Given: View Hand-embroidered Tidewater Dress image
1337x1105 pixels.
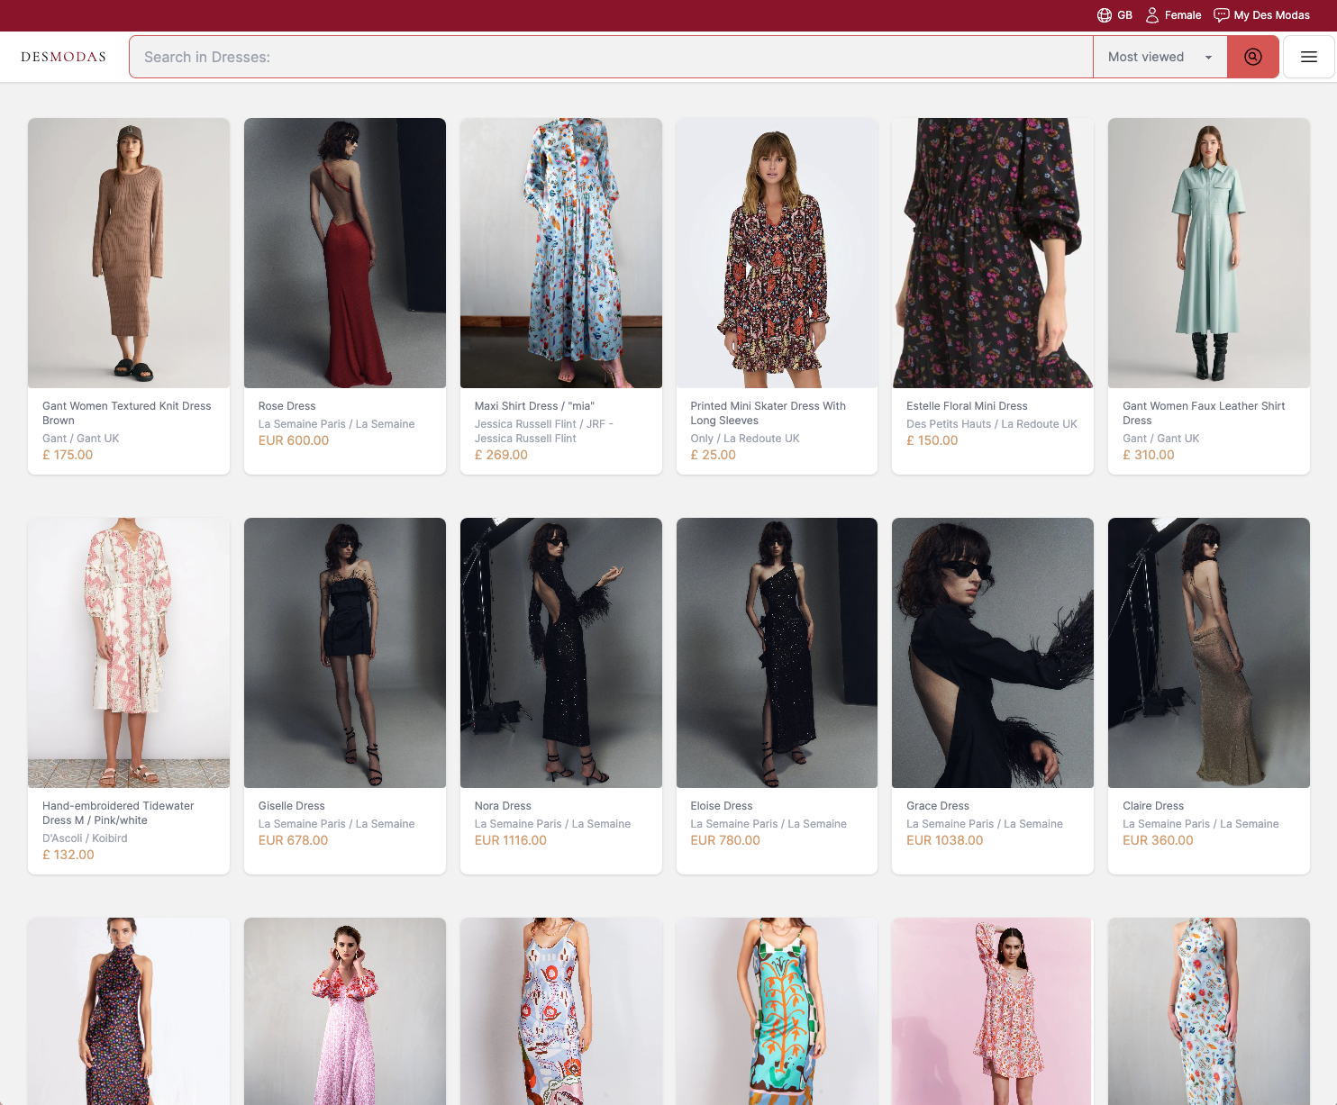Looking at the screenshot, I should (129, 653).
